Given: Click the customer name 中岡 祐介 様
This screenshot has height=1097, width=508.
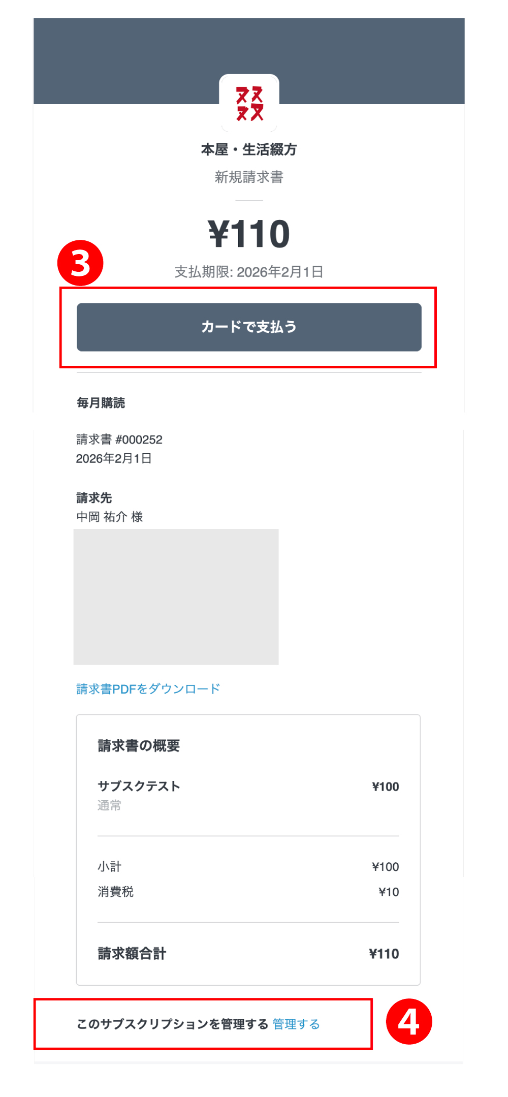Looking at the screenshot, I should (x=110, y=517).
